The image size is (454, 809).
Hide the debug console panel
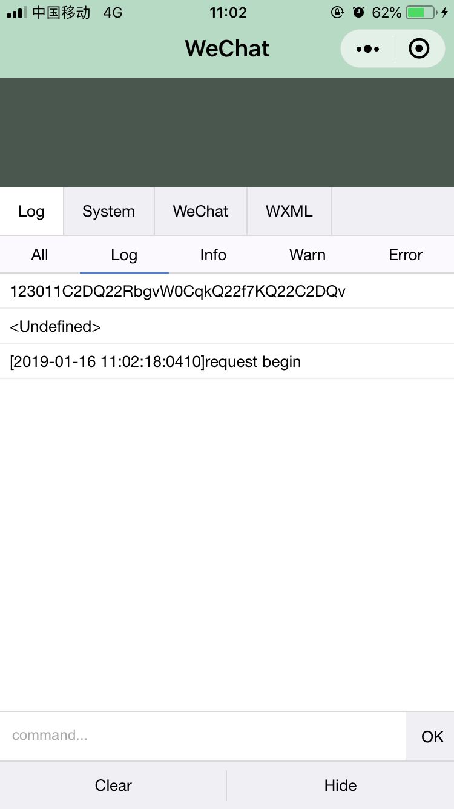point(340,785)
